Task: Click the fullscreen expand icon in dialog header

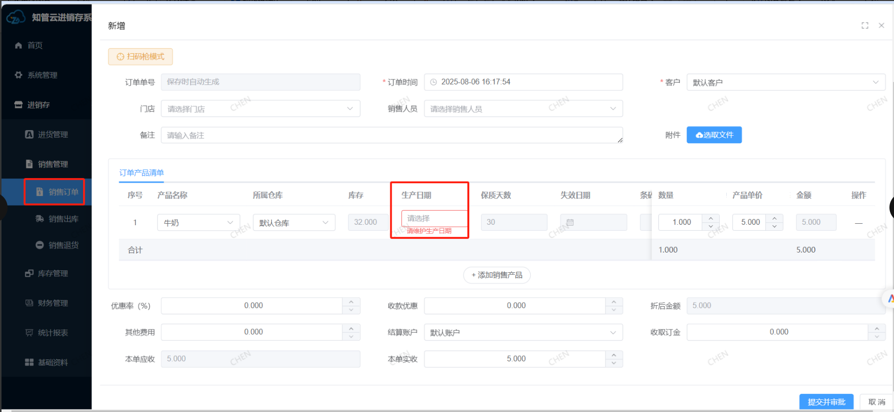Action: tap(865, 26)
